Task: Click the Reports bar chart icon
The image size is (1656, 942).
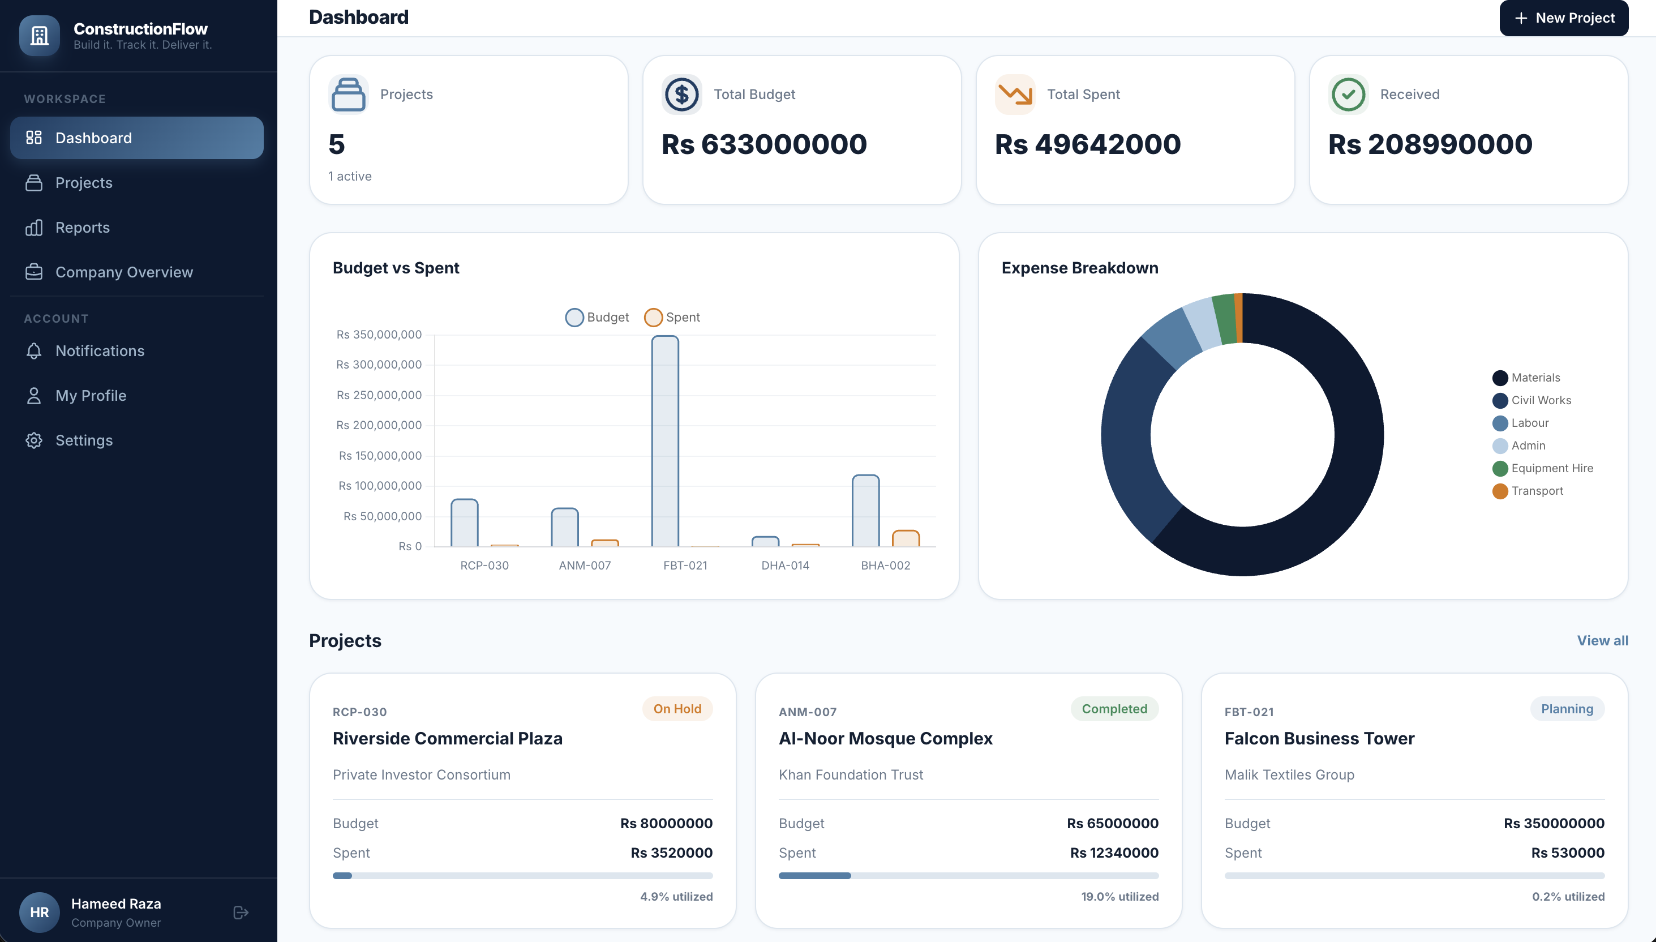Action: click(x=33, y=227)
